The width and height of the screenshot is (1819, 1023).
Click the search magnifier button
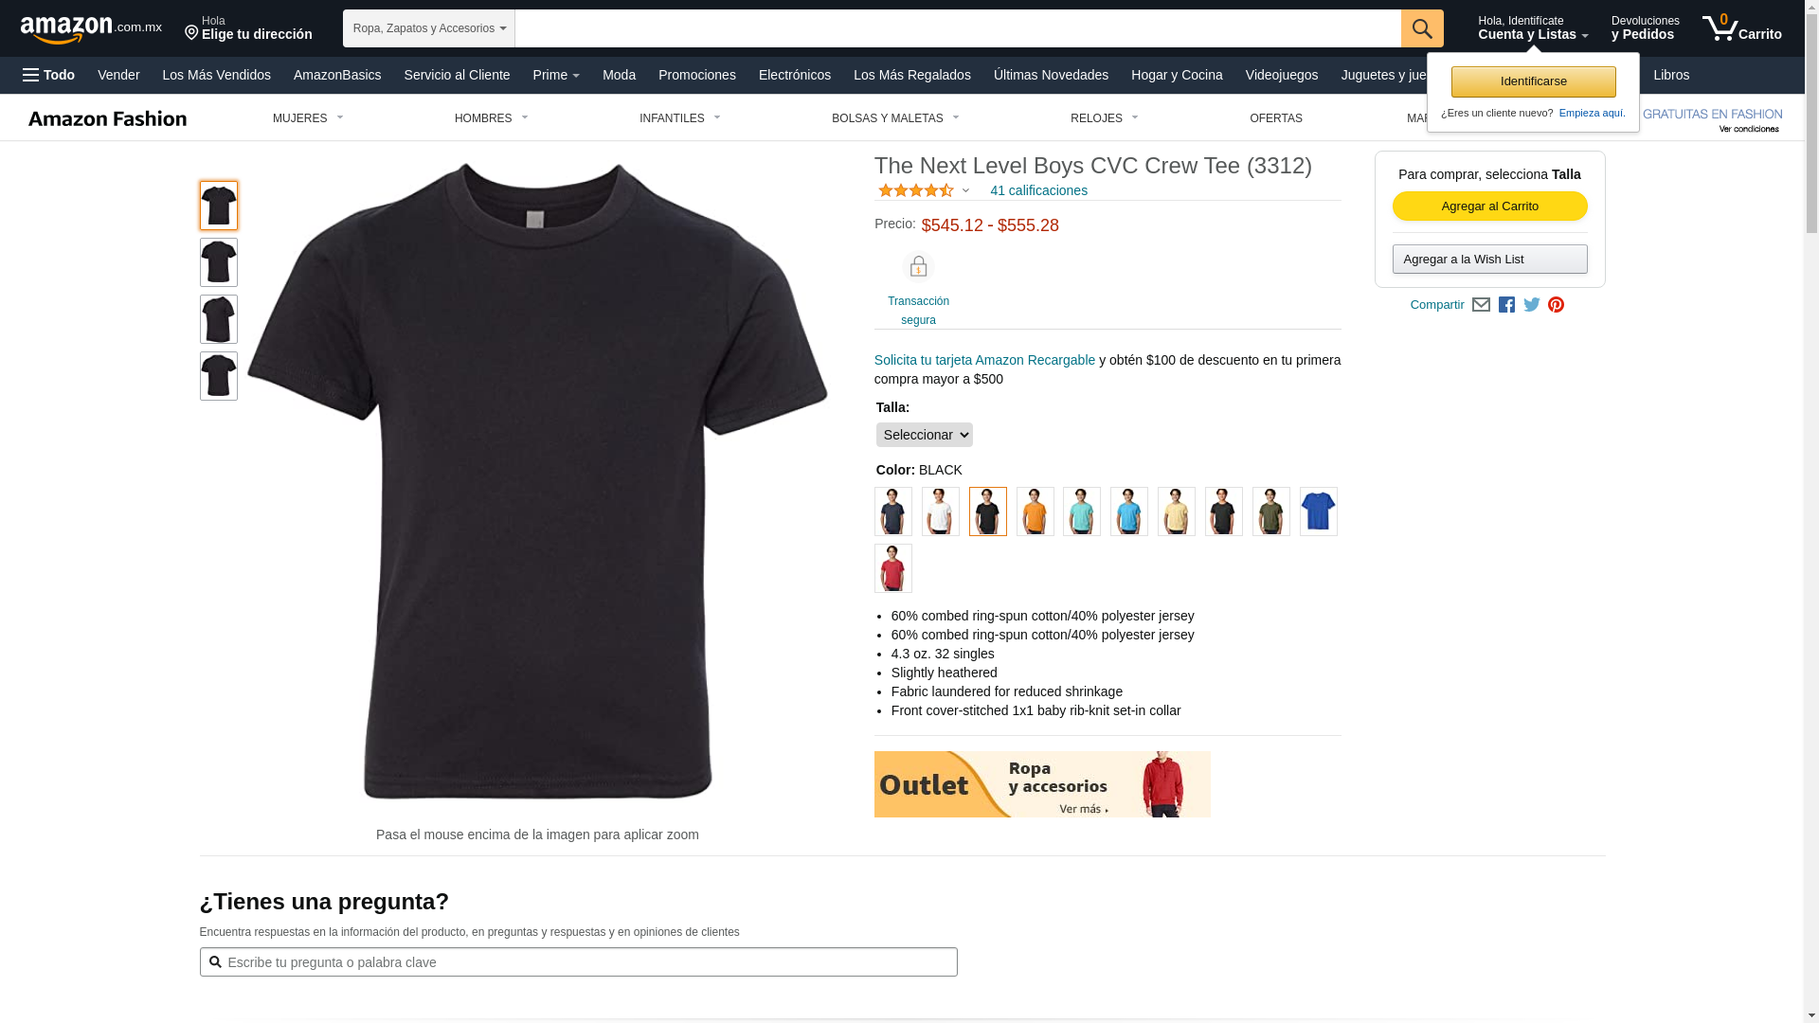[1422, 28]
